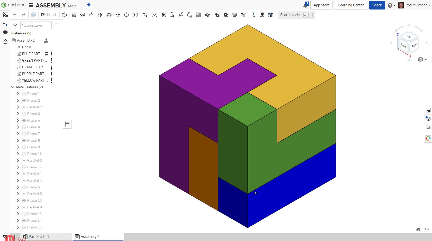Open the App Store
The height and width of the screenshot is (241, 432).
pyautogui.click(x=321, y=5)
